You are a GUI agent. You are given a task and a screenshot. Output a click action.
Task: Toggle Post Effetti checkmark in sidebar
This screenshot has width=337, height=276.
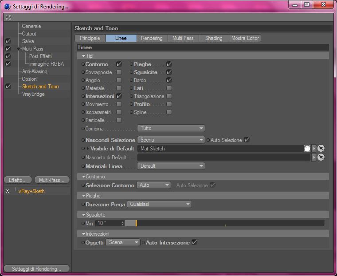[8, 56]
